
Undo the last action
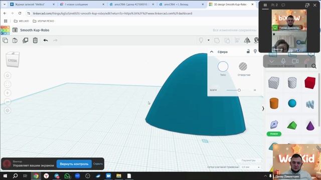click(x=46, y=40)
